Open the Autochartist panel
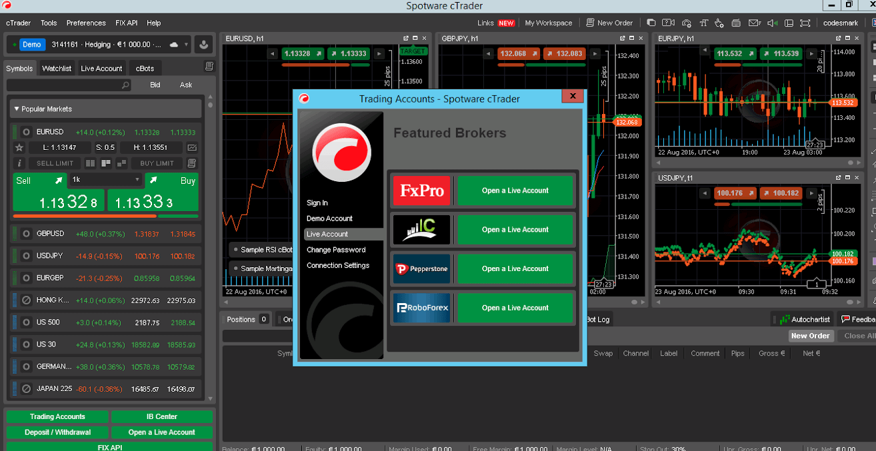This screenshot has height=451, width=876. pos(805,319)
